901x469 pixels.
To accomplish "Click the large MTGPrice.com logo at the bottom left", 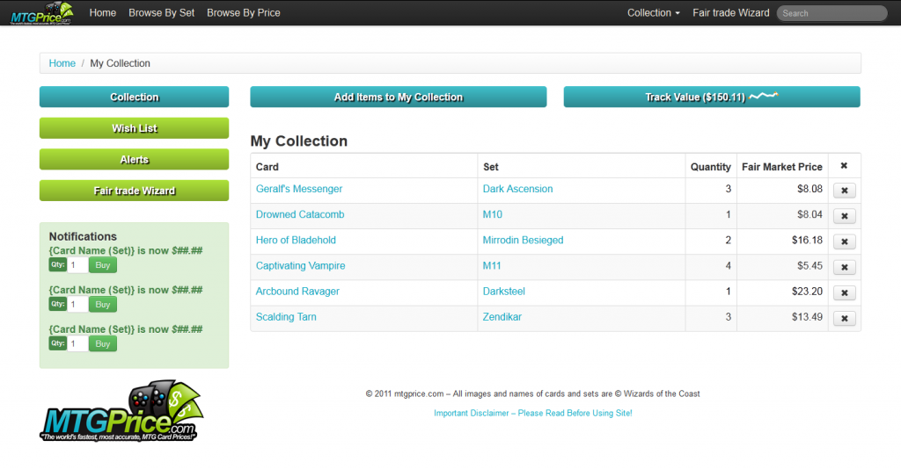I will [x=121, y=410].
